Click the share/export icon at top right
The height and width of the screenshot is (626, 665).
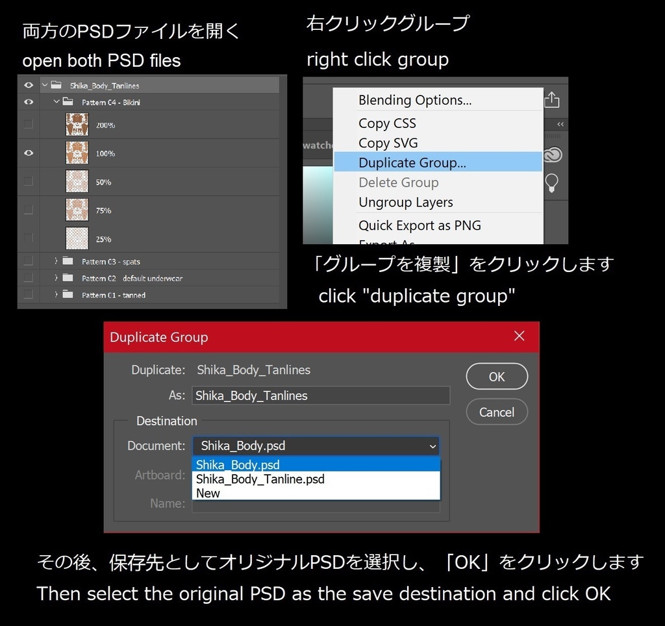(x=551, y=99)
